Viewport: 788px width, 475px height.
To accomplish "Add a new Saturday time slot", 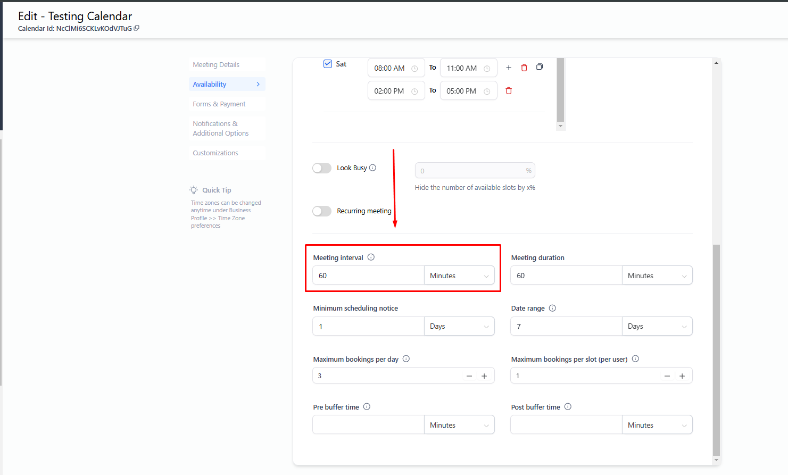I will (x=509, y=68).
